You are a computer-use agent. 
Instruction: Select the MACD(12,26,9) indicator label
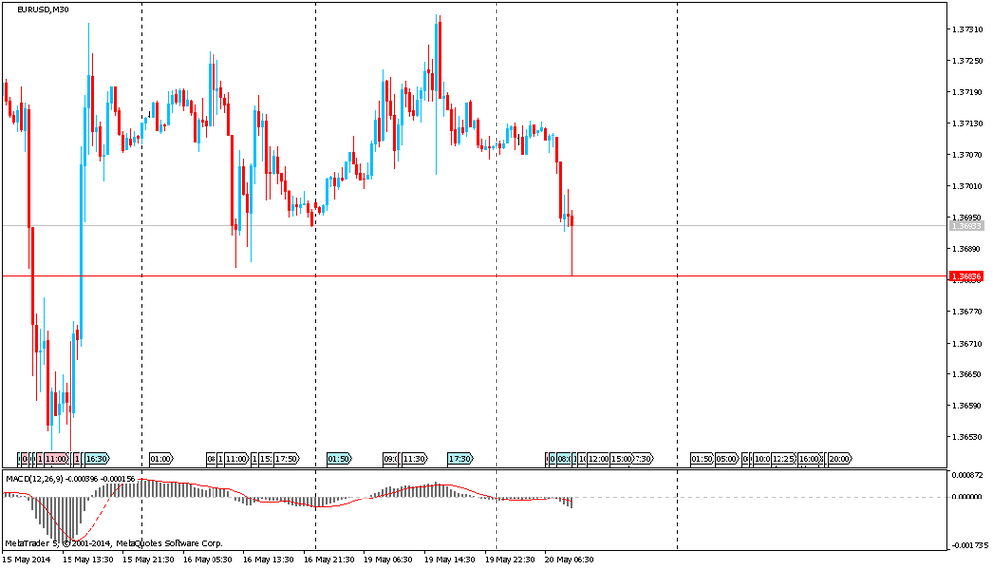tap(32, 479)
